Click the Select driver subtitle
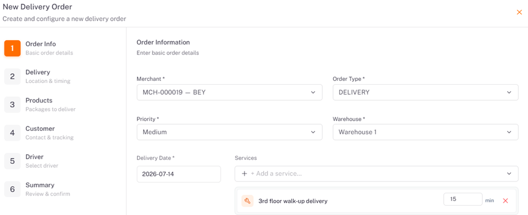Image resolution: width=528 pixels, height=215 pixels. coord(42,165)
